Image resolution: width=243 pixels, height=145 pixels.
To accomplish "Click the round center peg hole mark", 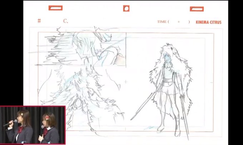I will point(126,9).
